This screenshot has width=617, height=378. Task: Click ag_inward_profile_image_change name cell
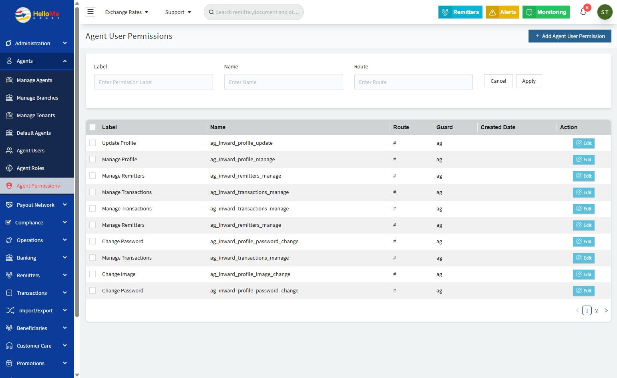[250, 274]
